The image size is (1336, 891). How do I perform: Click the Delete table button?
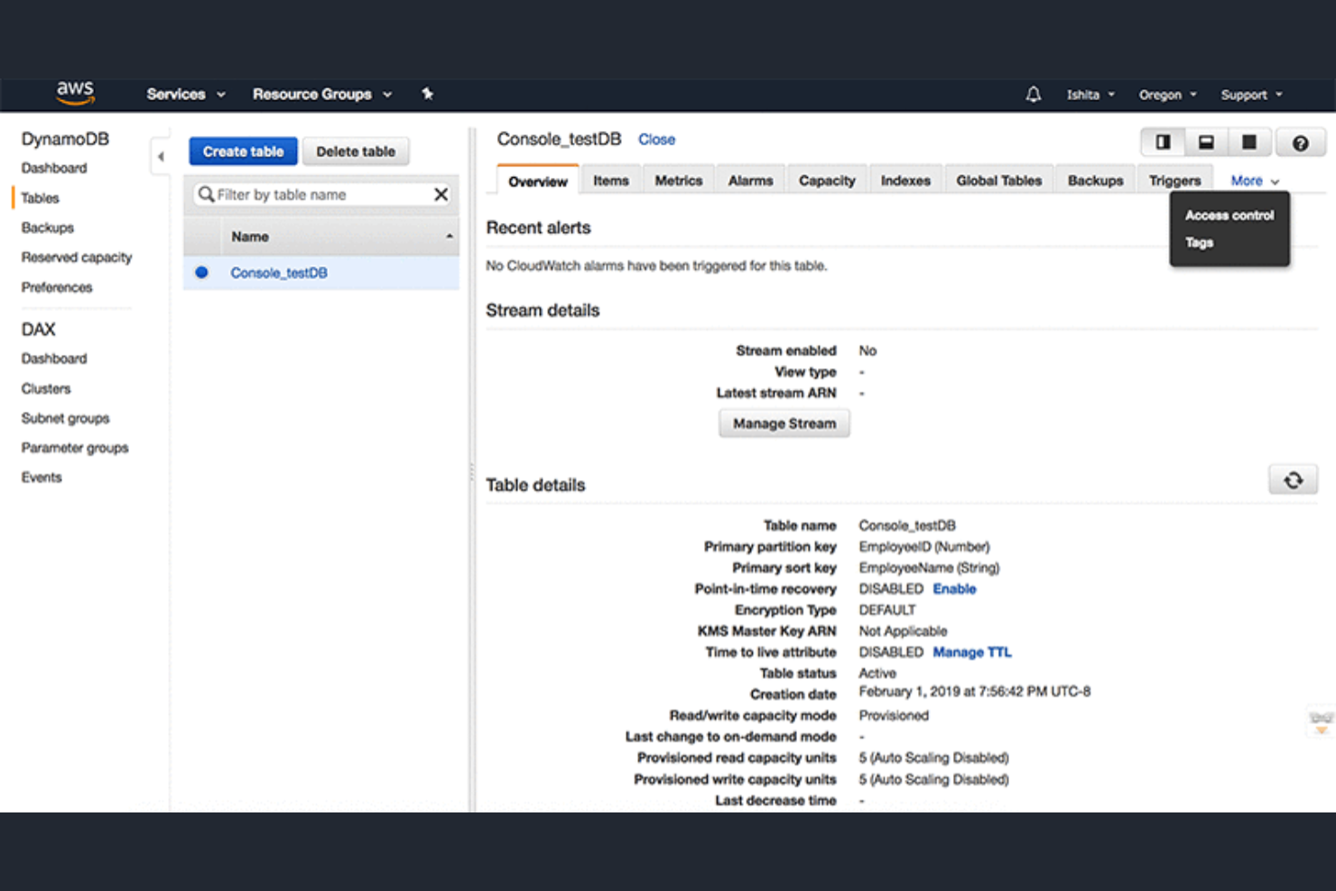tap(356, 152)
